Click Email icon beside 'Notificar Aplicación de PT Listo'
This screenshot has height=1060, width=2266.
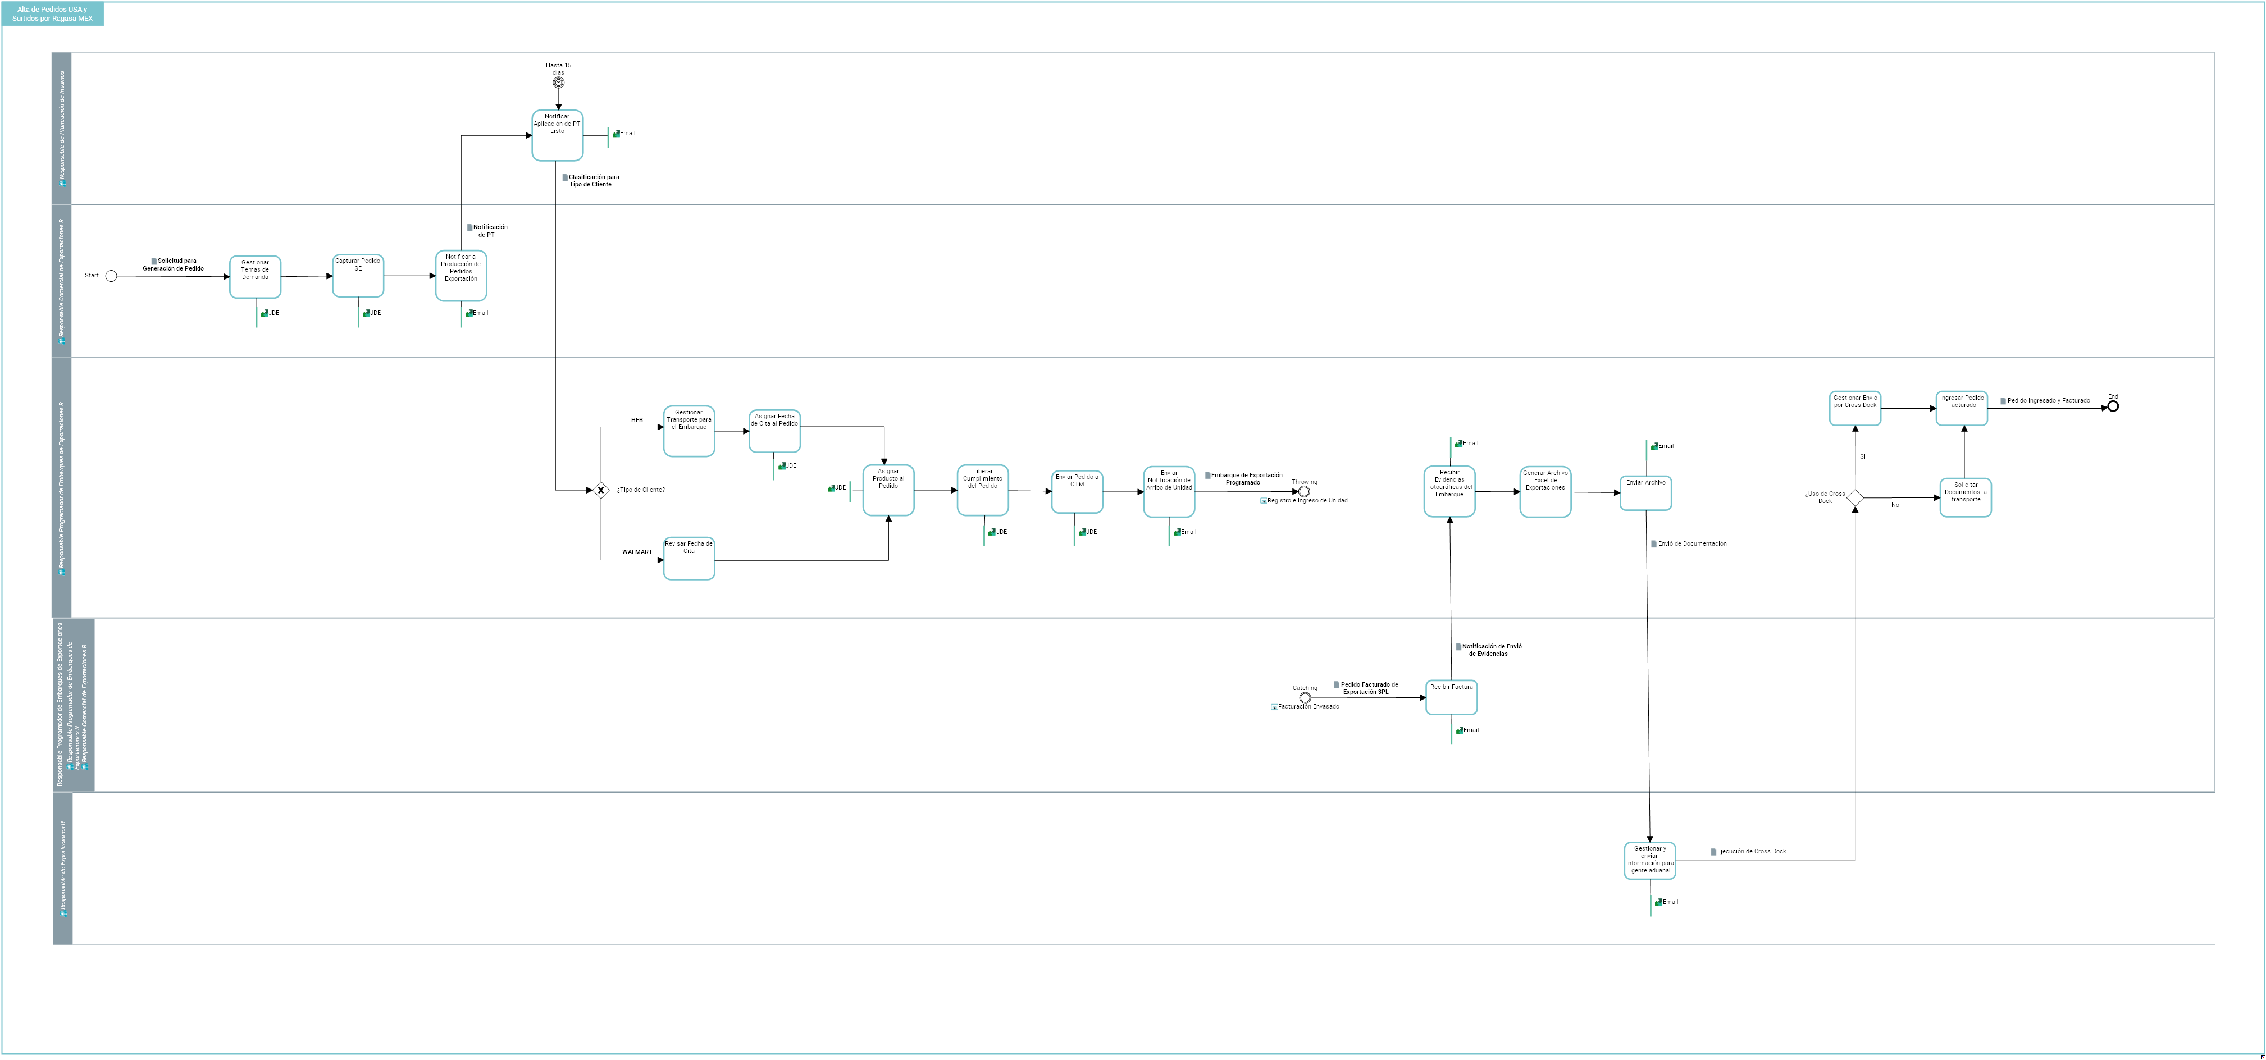coord(617,134)
